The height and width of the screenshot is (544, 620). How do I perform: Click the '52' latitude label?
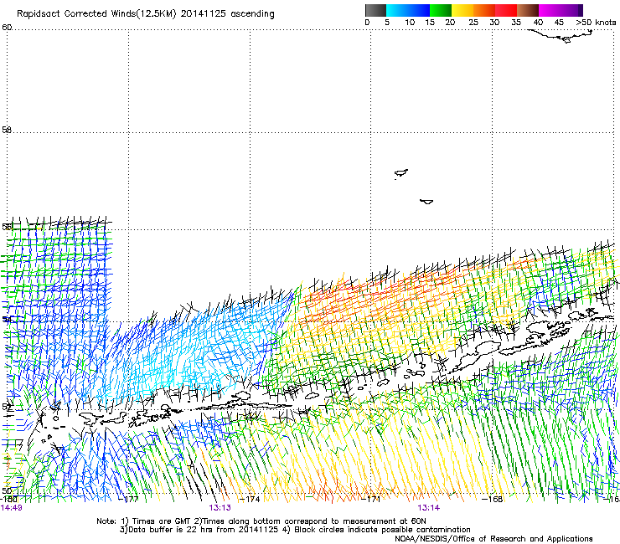8,407
